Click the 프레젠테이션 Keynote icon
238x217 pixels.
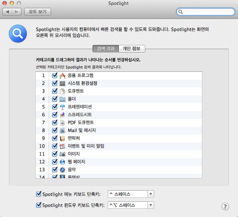[x=62, y=107]
